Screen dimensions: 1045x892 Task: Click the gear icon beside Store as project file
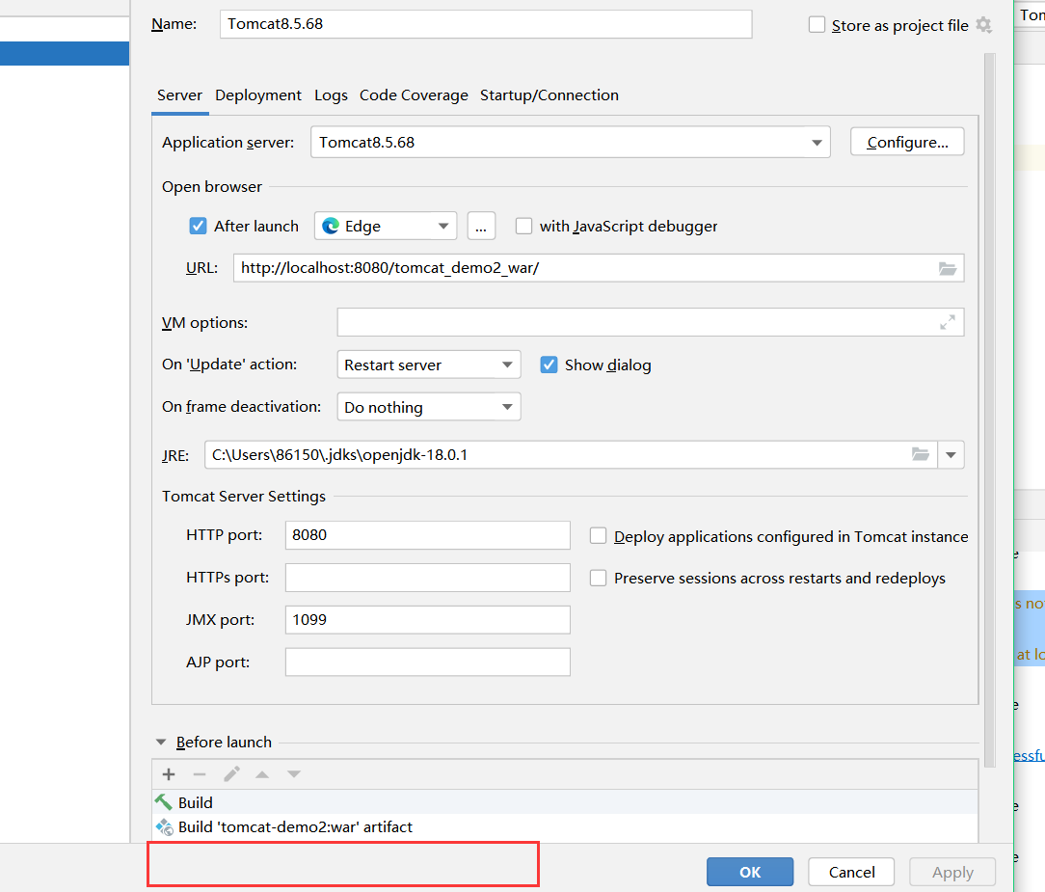pos(983,25)
